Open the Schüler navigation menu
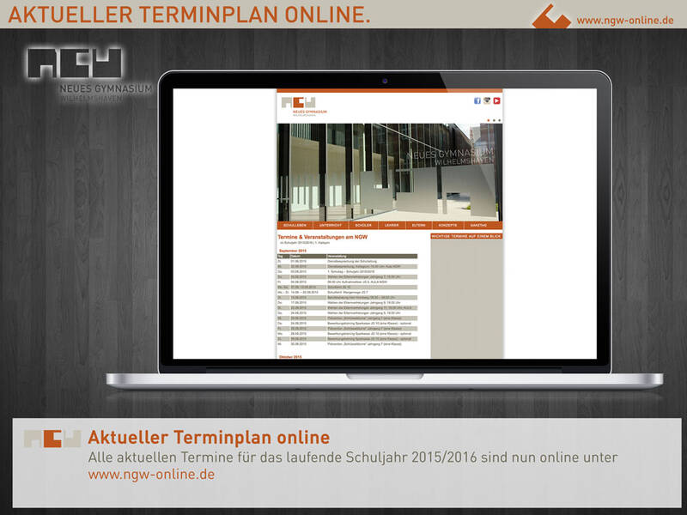 point(363,225)
